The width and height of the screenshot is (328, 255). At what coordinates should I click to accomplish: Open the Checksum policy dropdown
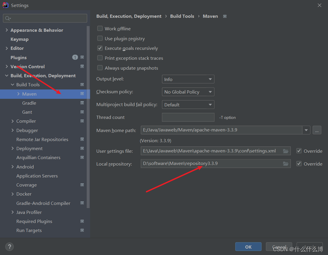[x=188, y=92]
